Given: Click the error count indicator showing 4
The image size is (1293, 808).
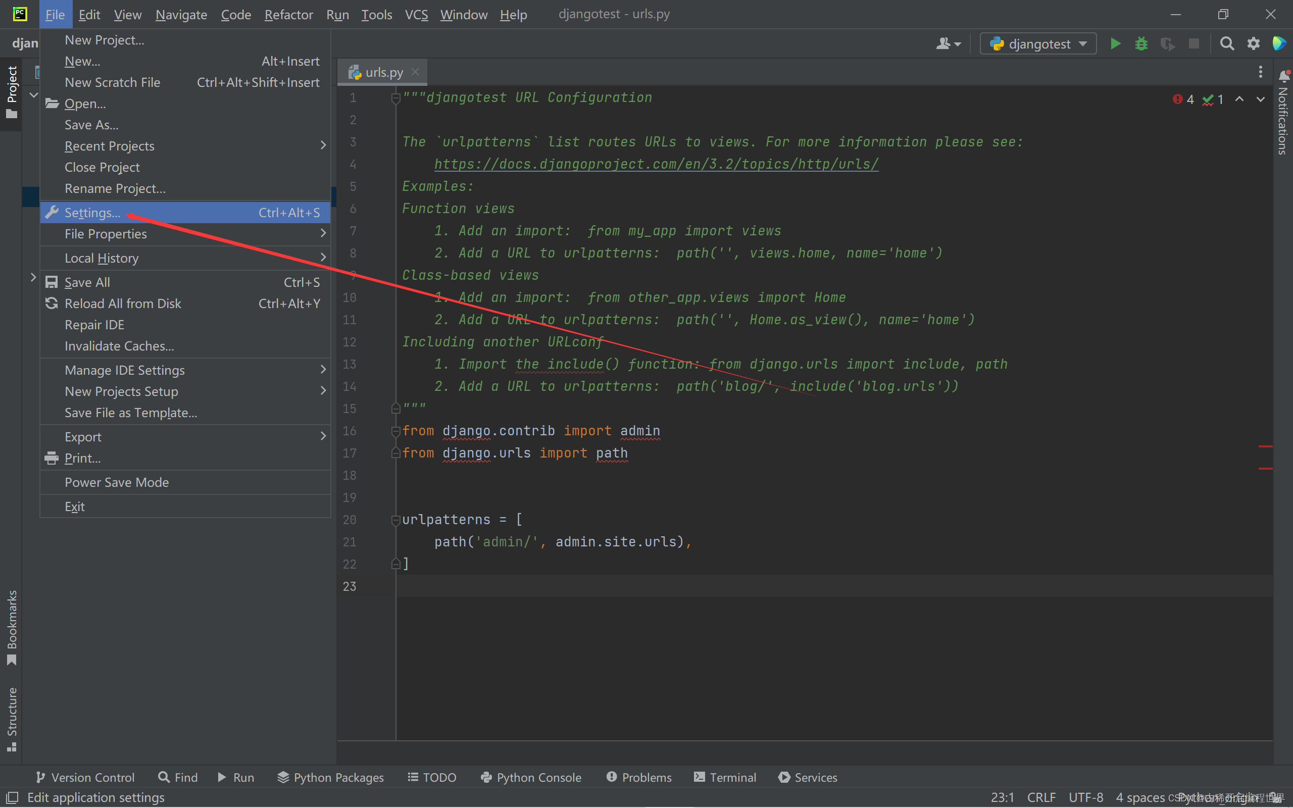Looking at the screenshot, I should pyautogui.click(x=1183, y=99).
